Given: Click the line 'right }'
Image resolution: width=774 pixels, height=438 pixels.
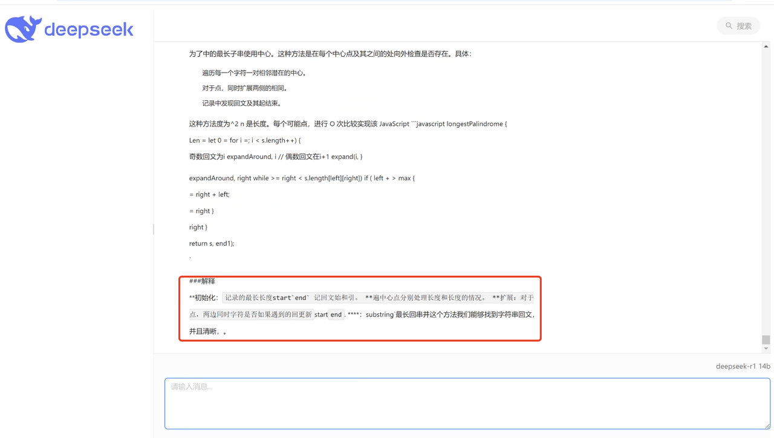Looking at the screenshot, I should [x=198, y=227].
